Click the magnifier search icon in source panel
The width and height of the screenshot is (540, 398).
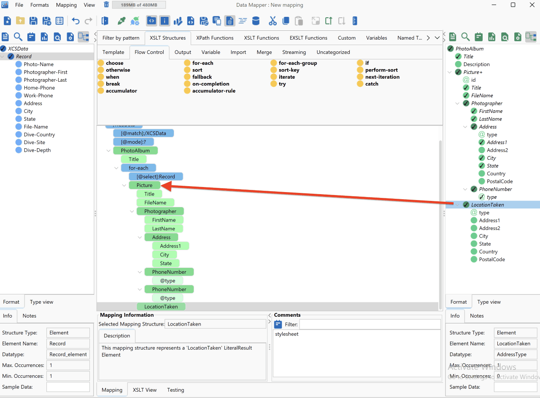[18, 37]
